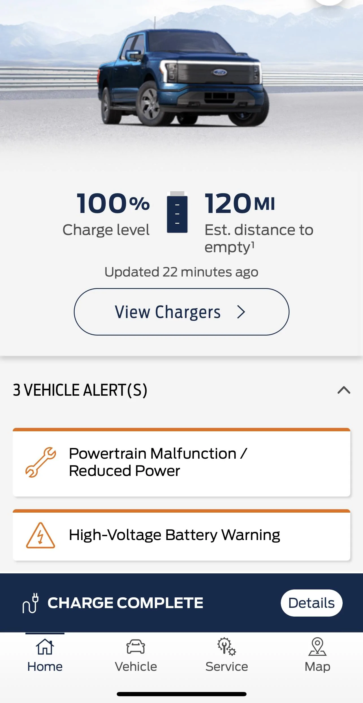The height and width of the screenshot is (703, 363).
Task: Tap the Service gear-wrench icon
Action: 226,646
